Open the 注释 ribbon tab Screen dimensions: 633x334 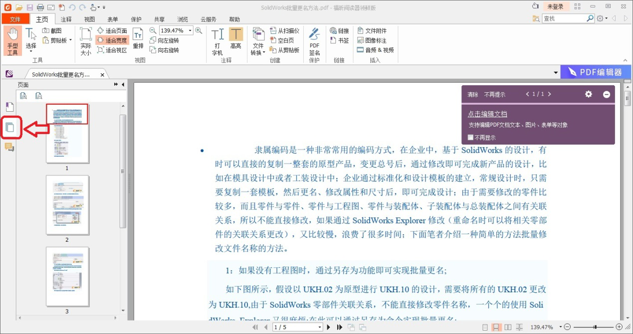[66, 19]
